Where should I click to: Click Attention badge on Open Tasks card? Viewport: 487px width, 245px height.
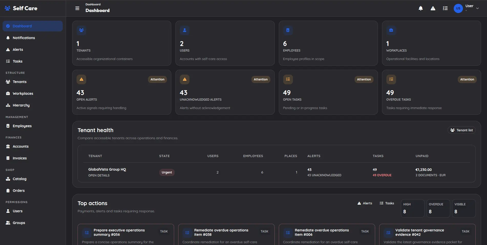coord(364,79)
